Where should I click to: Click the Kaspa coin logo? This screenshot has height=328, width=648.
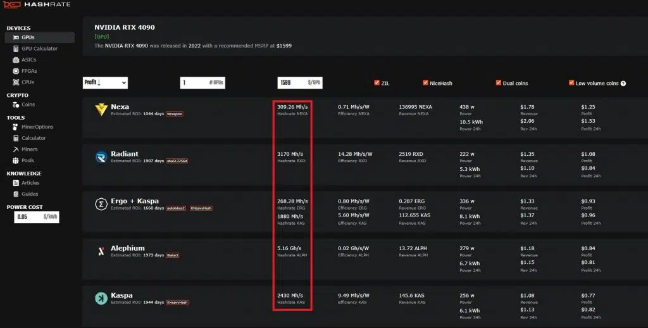[101, 298]
